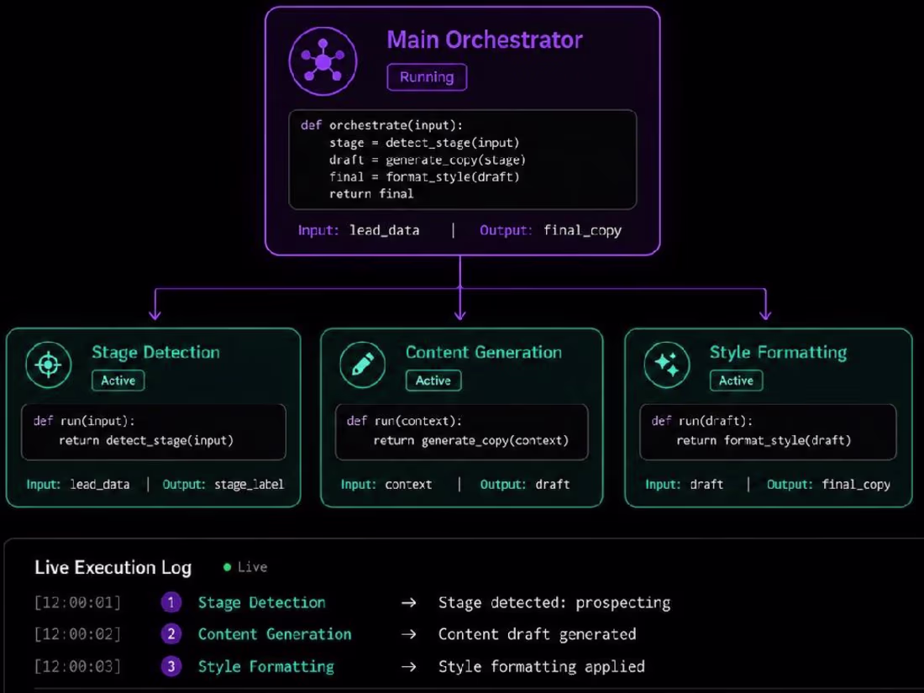This screenshot has height=693, width=924.
Task: Click 'Style formatting applied' message
Action: (542, 666)
